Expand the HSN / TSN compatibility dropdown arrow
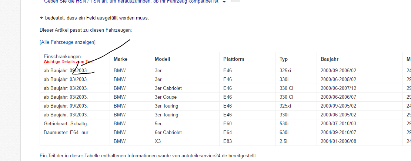 tap(224, 2)
